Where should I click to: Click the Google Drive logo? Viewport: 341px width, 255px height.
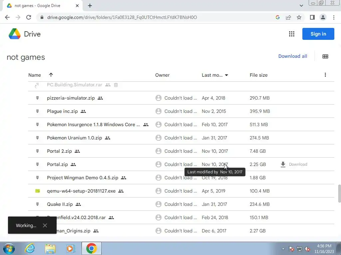tap(15, 34)
